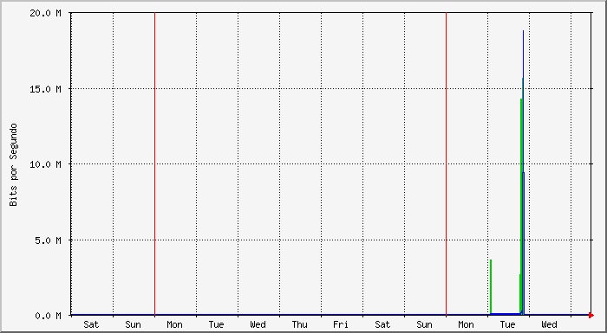The width and height of the screenshot is (607, 333).
Task: Click the Bits por Segundo axis title
Action: pyautogui.click(x=14, y=164)
